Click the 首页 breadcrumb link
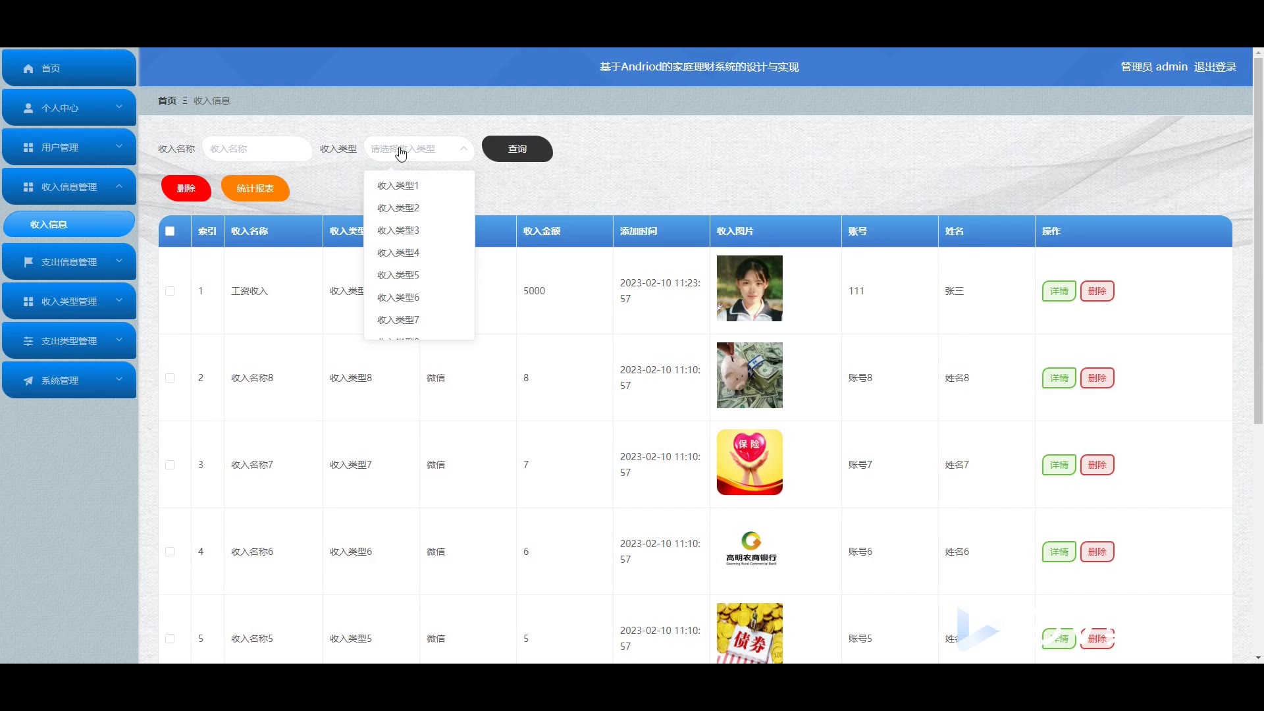 click(x=167, y=101)
